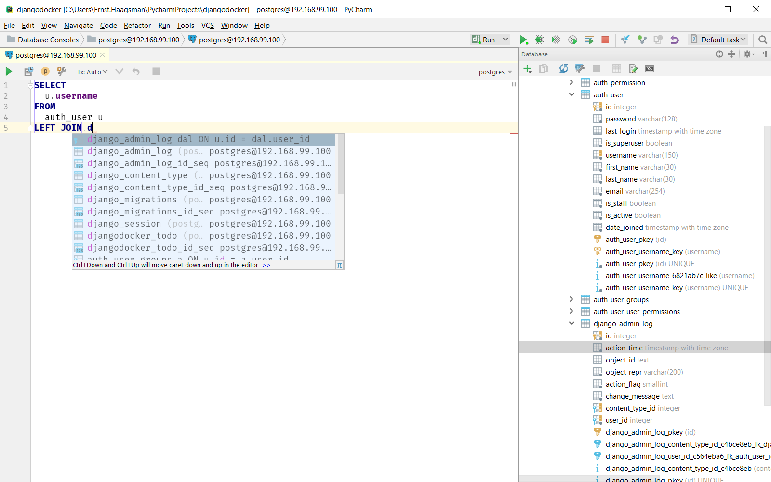771x482 pixels.
Task: Open the table editor grid icon
Action: click(617, 68)
